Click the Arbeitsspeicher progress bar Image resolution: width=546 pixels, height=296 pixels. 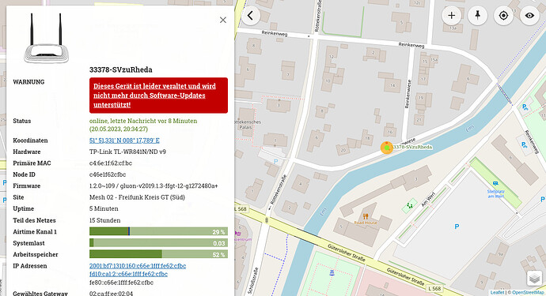pyautogui.click(x=158, y=254)
